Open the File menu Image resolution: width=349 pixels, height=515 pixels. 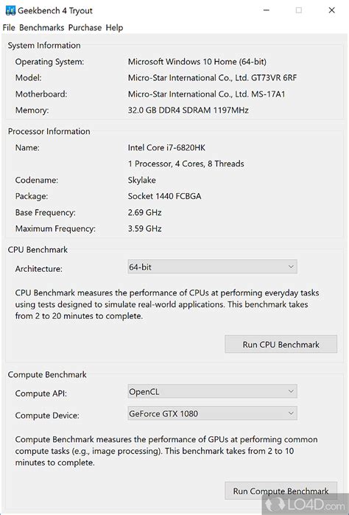(x=9, y=27)
